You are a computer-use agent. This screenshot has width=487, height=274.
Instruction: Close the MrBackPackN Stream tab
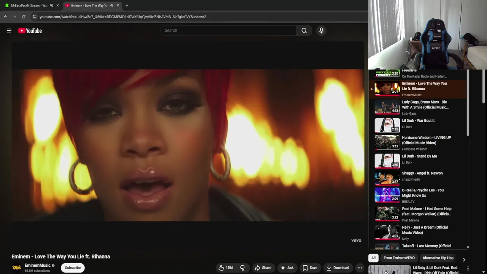57,5
